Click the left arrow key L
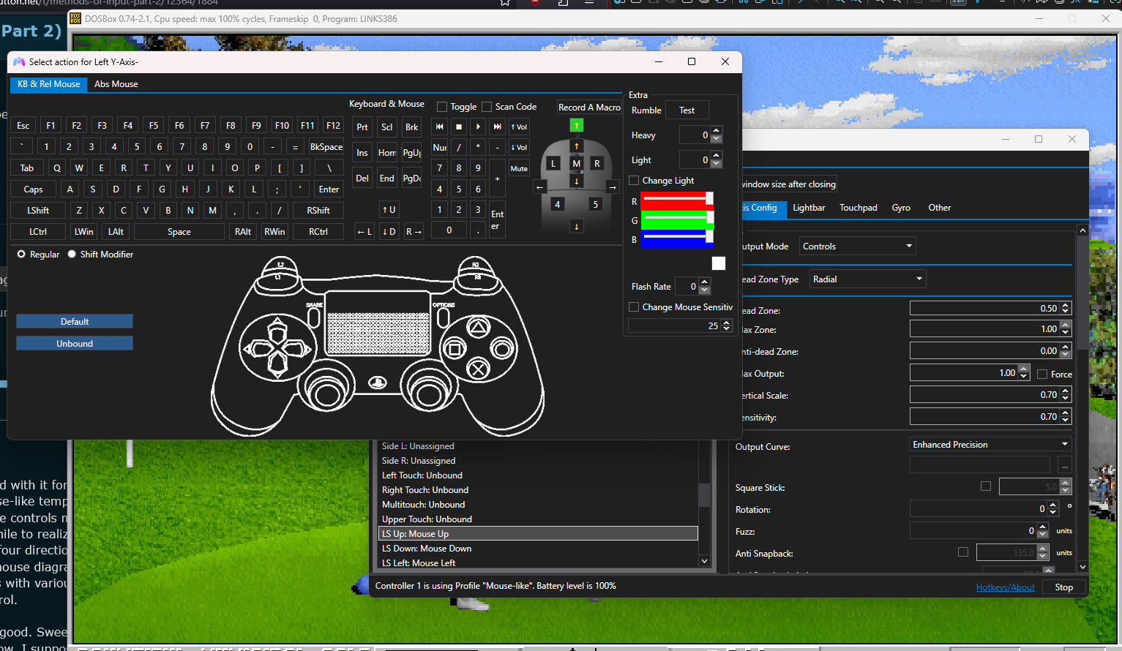 tap(364, 232)
